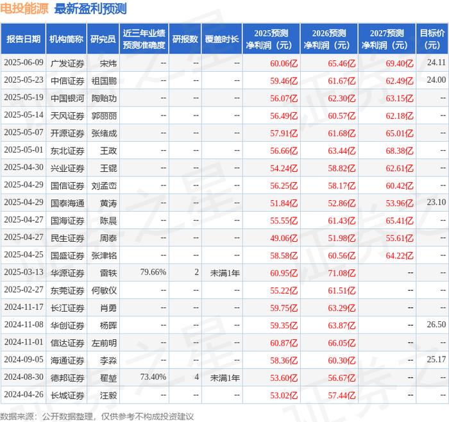Click the 东北证券 institution cell
This screenshot has height=422, width=449.
[x=67, y=151]
